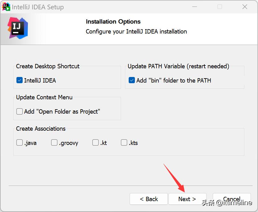Viewport: 258px width, 212px height.
Task: Check the .kts association box
Action: (124, 142)
